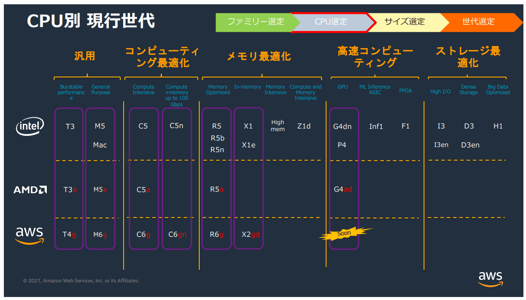This screenshot has height=300, width=526.
Task: Click the X1 instance entry
Action: 248,126
